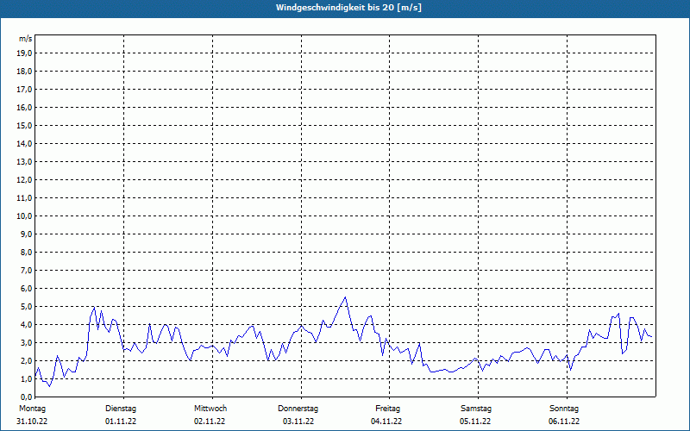Click the 'Sonntag' day label
This screenshot has width=690, height=431.
tap(564, 409)
